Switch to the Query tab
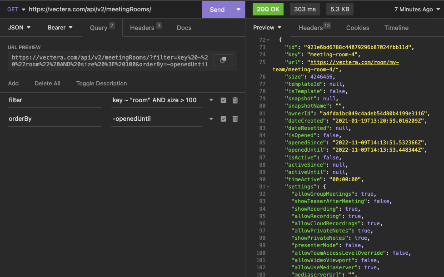The width and height of the screenshot is (444, 277). pos(102,27)
